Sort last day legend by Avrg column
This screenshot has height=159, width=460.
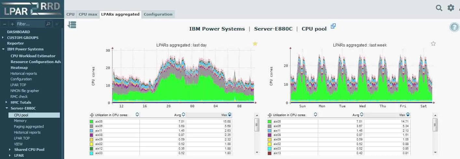tap(183, 114)
